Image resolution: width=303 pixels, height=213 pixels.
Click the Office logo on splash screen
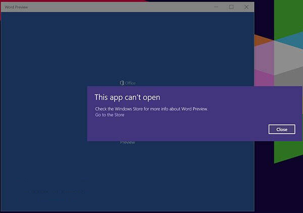[x=128, y=83]
